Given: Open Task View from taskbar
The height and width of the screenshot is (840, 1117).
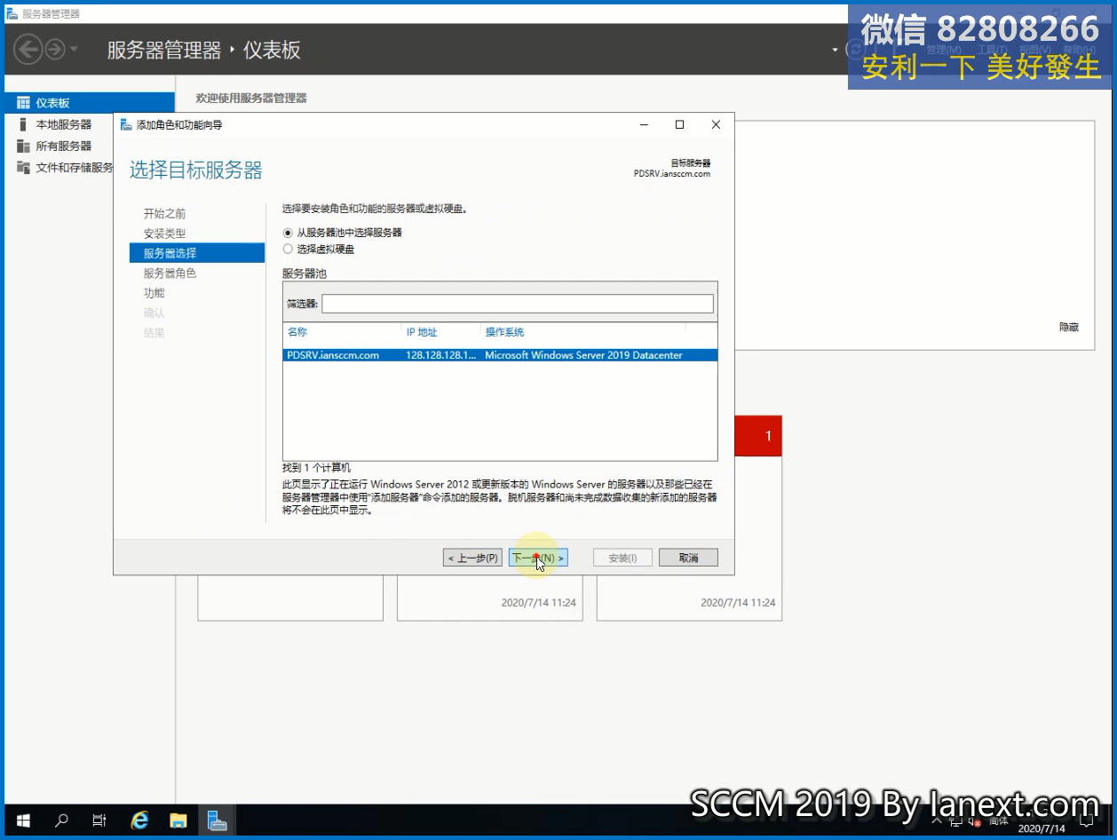Looking at the screenshot, I should point(99,820).
